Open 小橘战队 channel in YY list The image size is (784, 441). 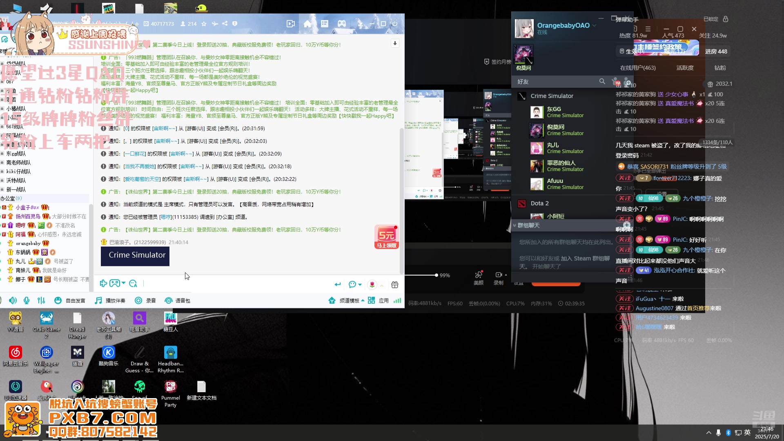(x=16, y=109)
